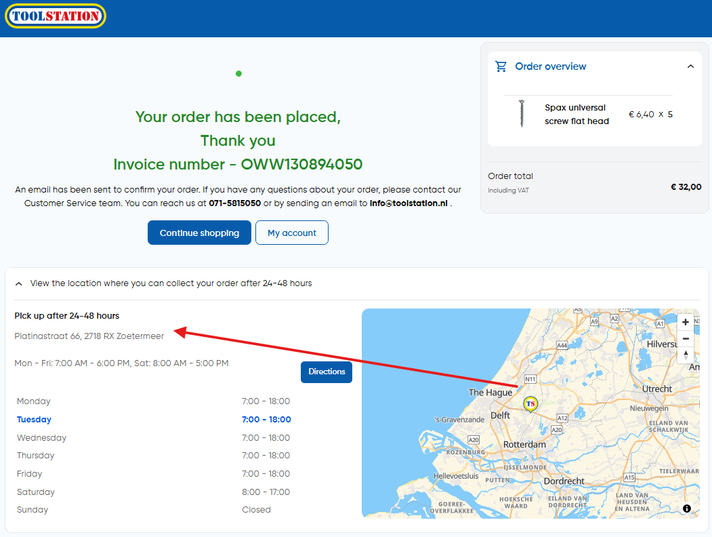This screenshot has width=712, height=537.
Task: Click the Toolstation logo
Action: point(56,16)
